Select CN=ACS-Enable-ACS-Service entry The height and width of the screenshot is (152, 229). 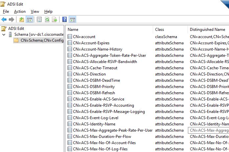tap(99, 99)
